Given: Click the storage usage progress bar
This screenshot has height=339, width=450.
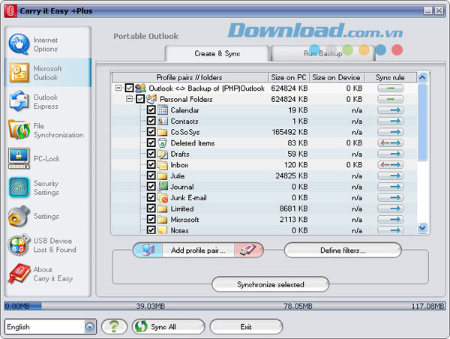Looking at the screenshot, I should (x=225, y=306).
